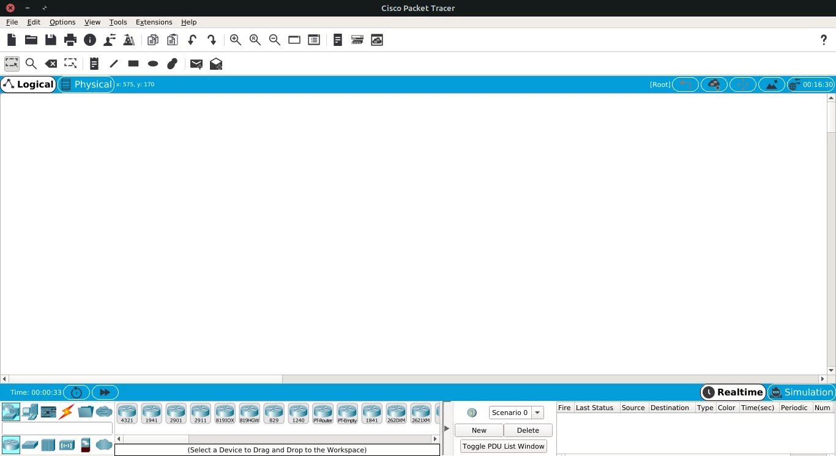Image resolution: width=836 pixels, height=456 pixels.
Task: Enable the Select rectangle tool
Action: click(12, 64)
